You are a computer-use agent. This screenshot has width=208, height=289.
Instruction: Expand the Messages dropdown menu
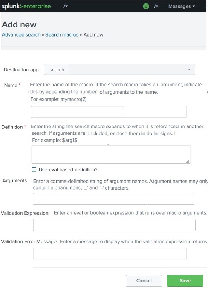point(181,6)
